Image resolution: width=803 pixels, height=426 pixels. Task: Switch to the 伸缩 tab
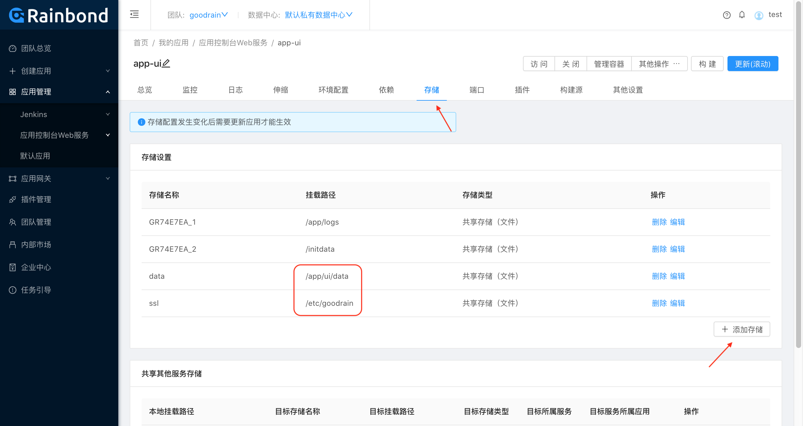click(x=281, y=90)
